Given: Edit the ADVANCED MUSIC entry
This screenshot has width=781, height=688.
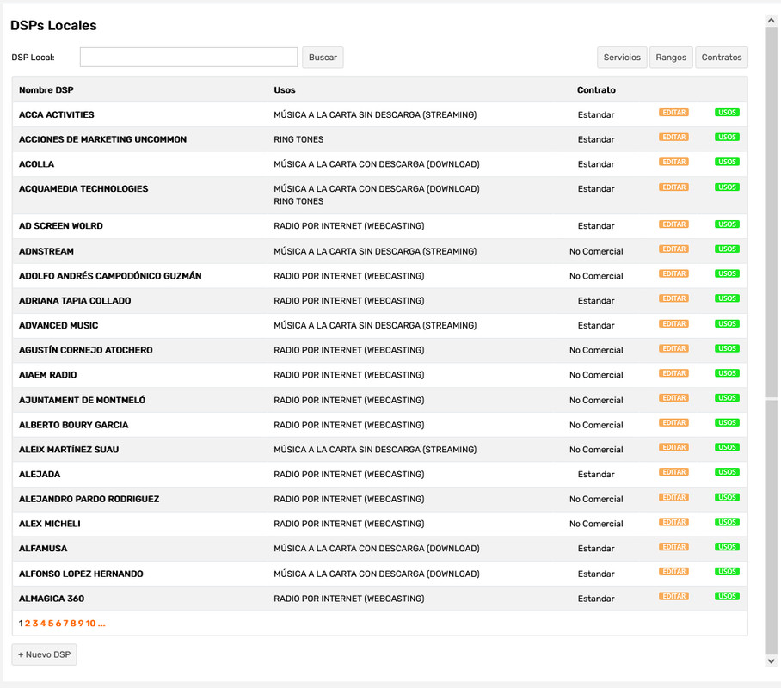Looking at the screenshot, I should [x=673, y=324].
